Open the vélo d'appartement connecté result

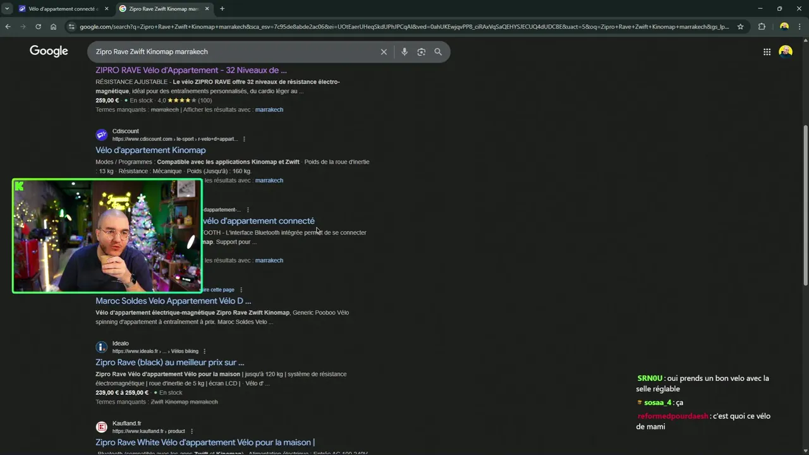259,221
